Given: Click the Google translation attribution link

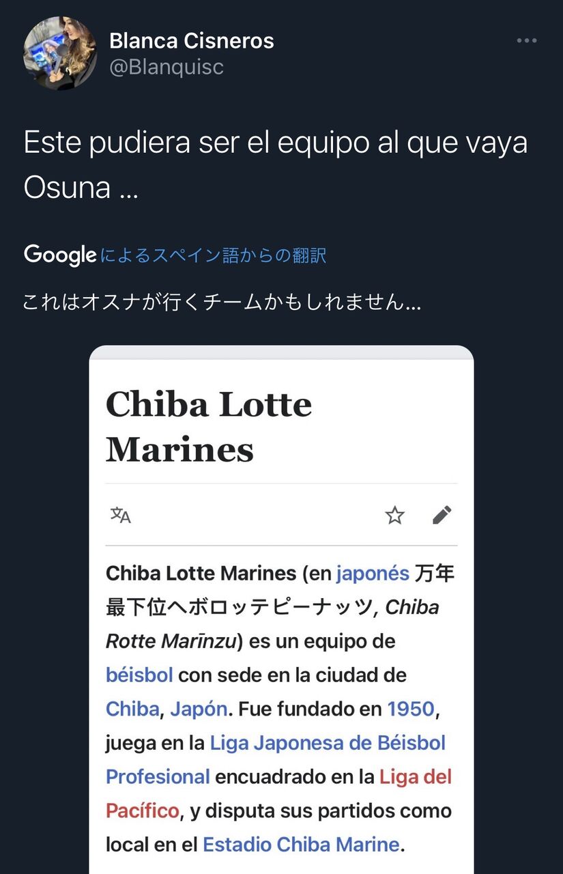Looking at the screenshot, I should (x=213, y=256).
